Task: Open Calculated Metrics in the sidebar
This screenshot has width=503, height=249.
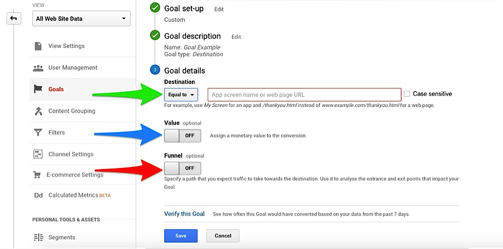Action: pos(73,195)
